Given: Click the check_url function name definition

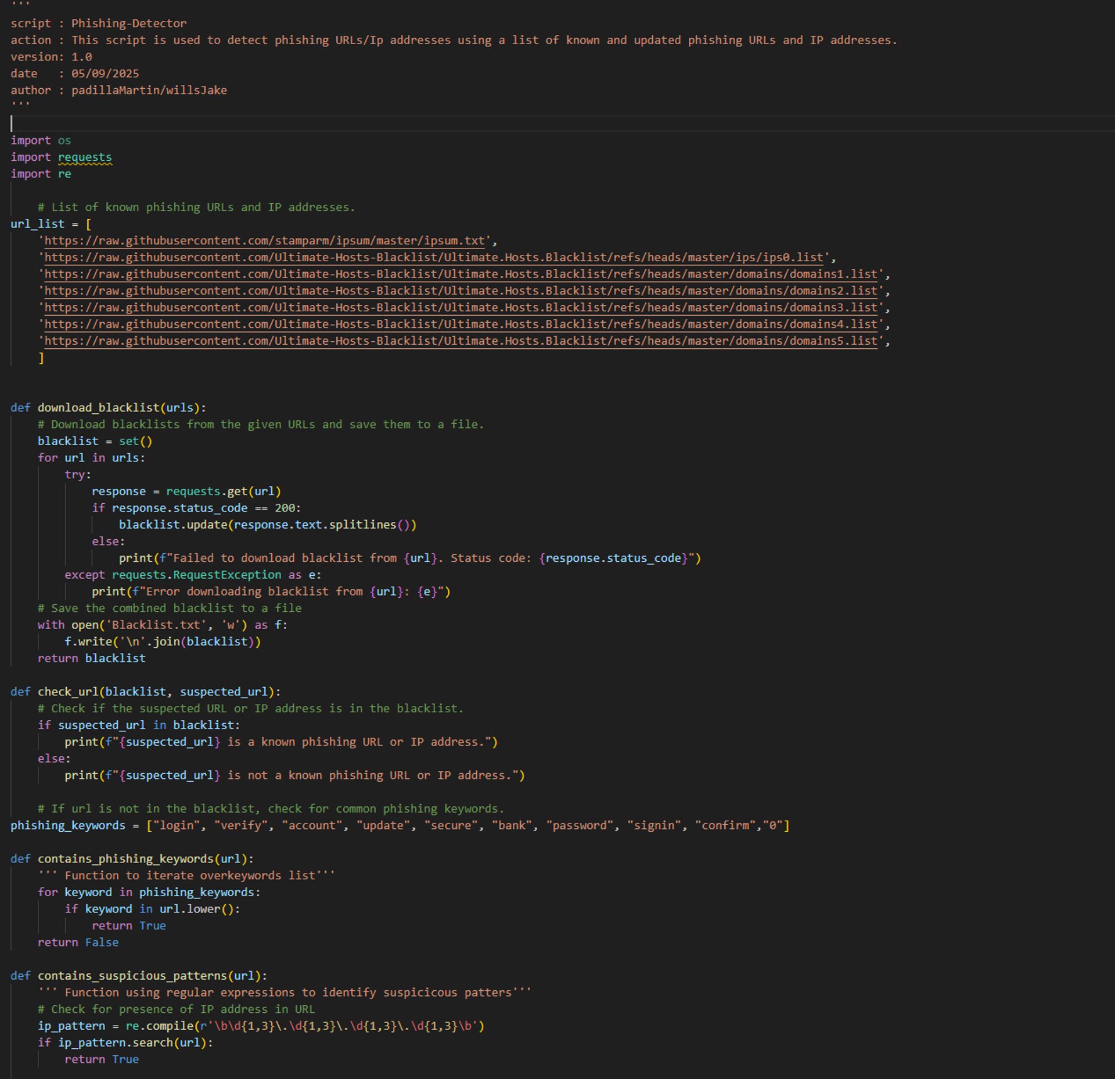Looking at the screenshot, I should (x=68, y=691).
